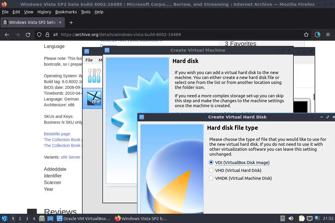
Task: Bookmark this page with the star icon
Action: 306,35
